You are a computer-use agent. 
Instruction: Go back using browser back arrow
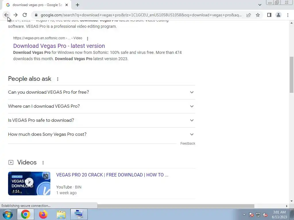pyautogui.click(x=6, y=15)
